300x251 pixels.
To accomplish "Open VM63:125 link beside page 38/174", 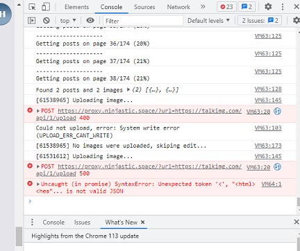I will [x=268, y=71].
